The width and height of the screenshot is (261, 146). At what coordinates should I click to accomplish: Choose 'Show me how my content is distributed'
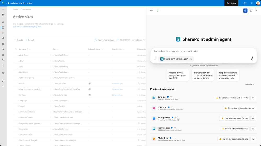(203, 75)
